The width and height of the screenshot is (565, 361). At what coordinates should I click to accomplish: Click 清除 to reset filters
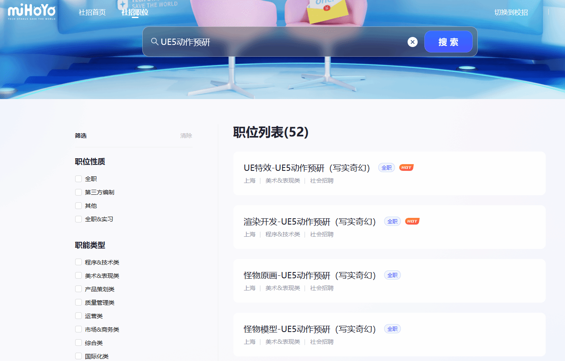point(186,136)
